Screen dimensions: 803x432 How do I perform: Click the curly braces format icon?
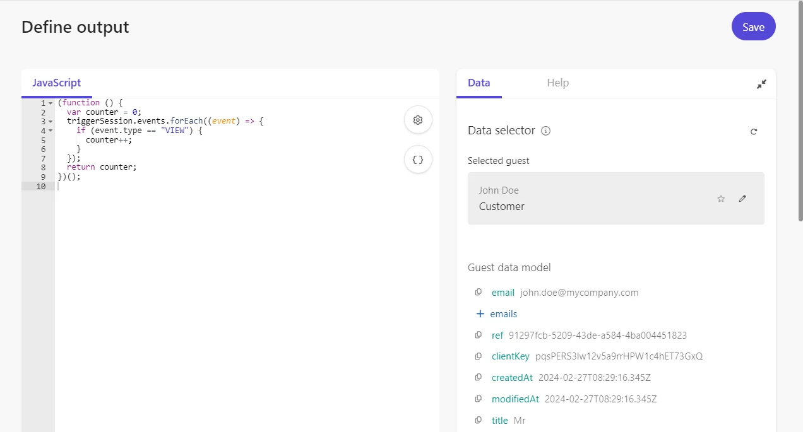(x=418, y=160)
